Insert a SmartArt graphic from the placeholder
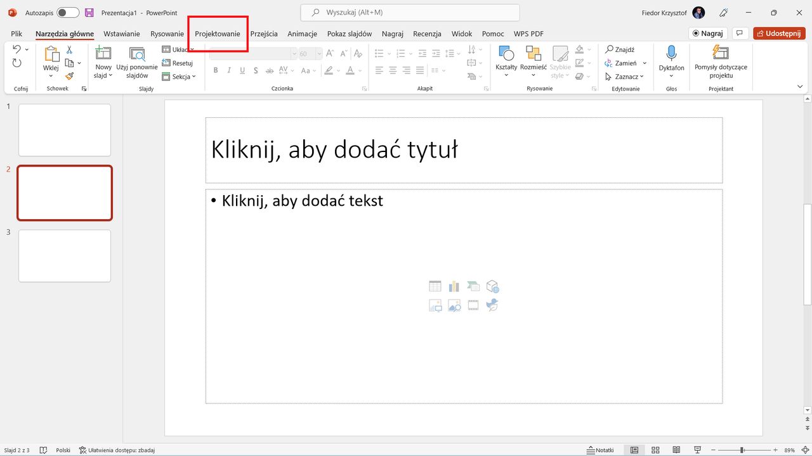This screenshot has height=456, width=812. [x=473, y=286]
